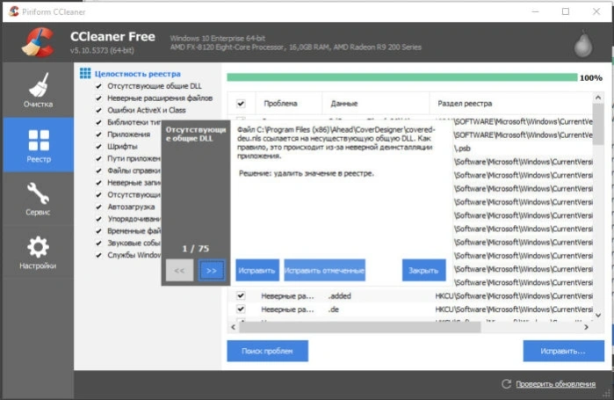Screen dimensions: 614x400
Task: Sort by the Данные column header
Action: pos(376,104)
